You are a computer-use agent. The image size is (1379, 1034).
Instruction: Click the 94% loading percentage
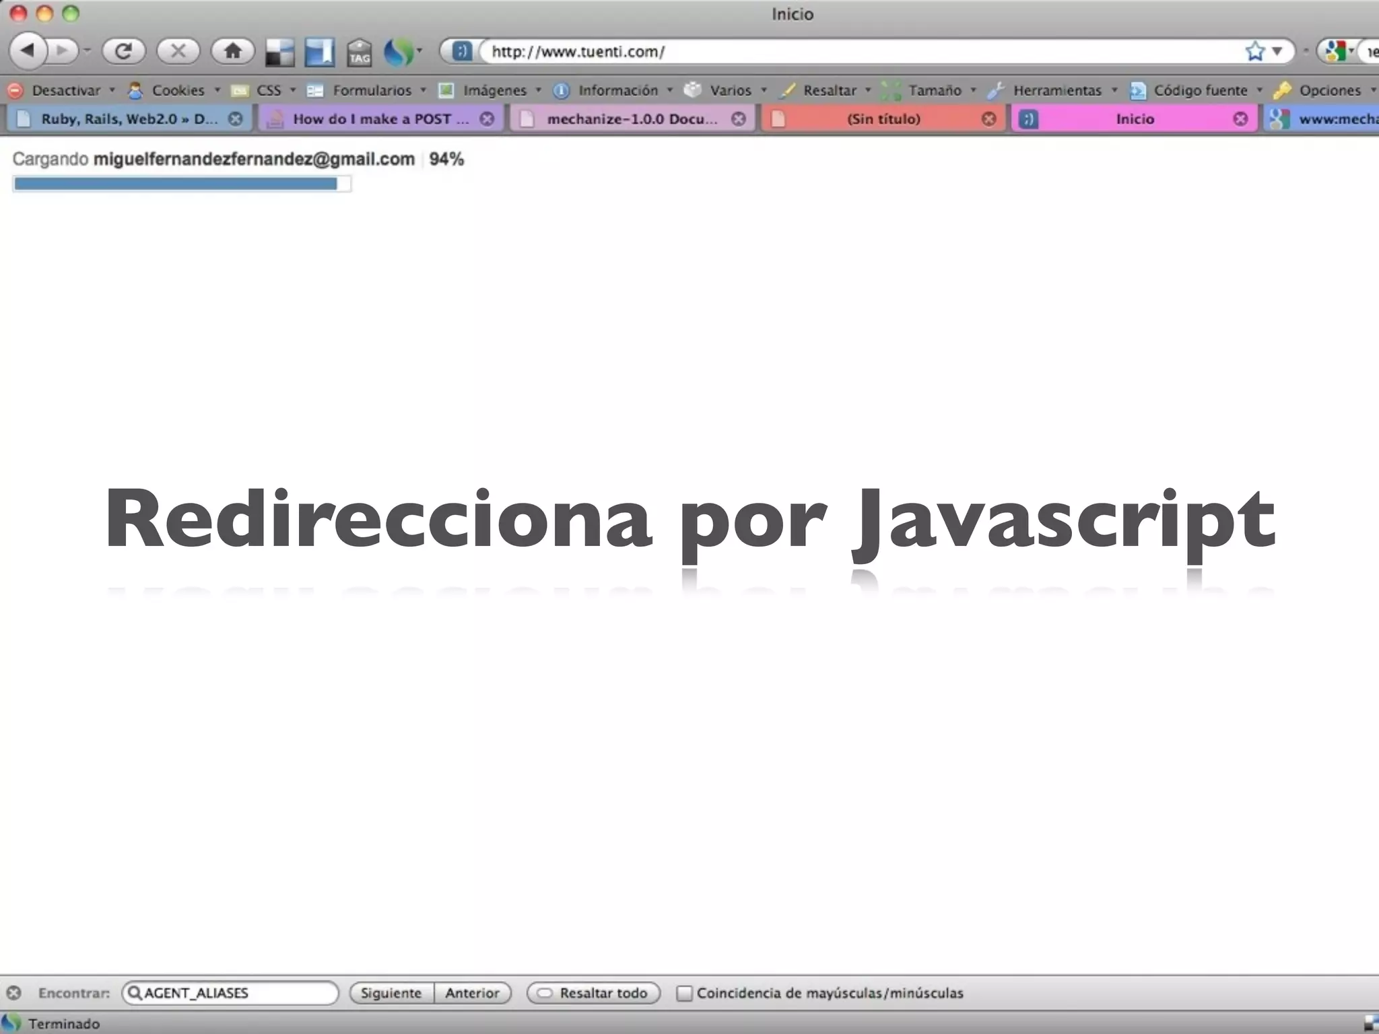446,160
